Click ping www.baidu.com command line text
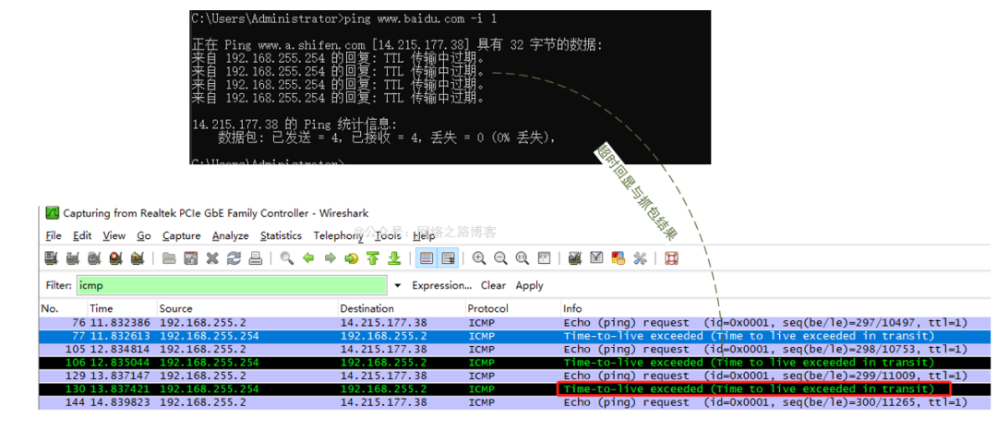The height and width of the screenshot is (430, 997). (x=420, y=19)
